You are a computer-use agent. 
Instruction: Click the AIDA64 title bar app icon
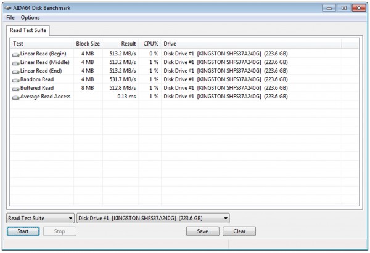(x=8, y=8)
